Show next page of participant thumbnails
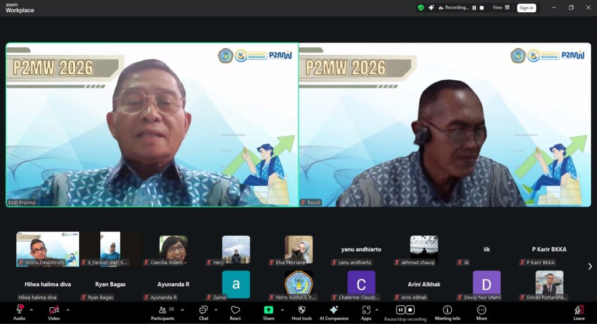The height and width of the screenshot is (324, 597). click(x=589, y=266)
